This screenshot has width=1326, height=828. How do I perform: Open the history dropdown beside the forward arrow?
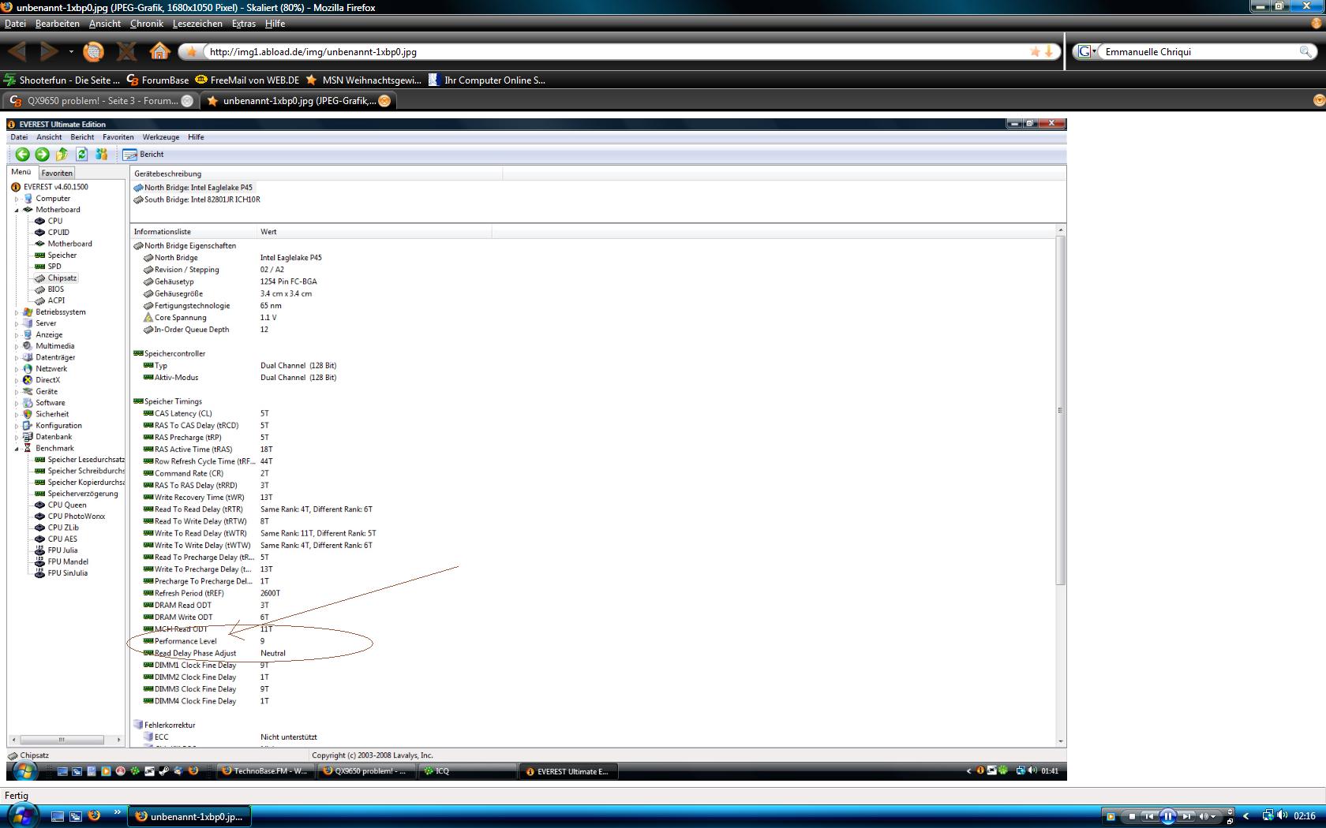point(71,52)
